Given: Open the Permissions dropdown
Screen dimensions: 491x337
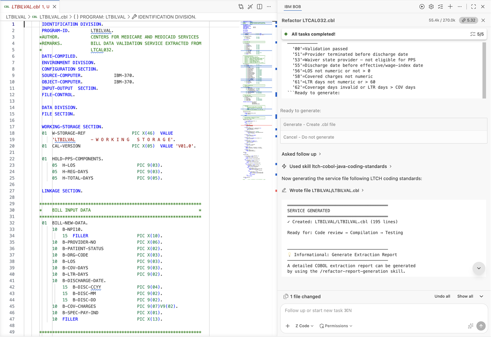Looking at the screenshot, I should point(336,326).
